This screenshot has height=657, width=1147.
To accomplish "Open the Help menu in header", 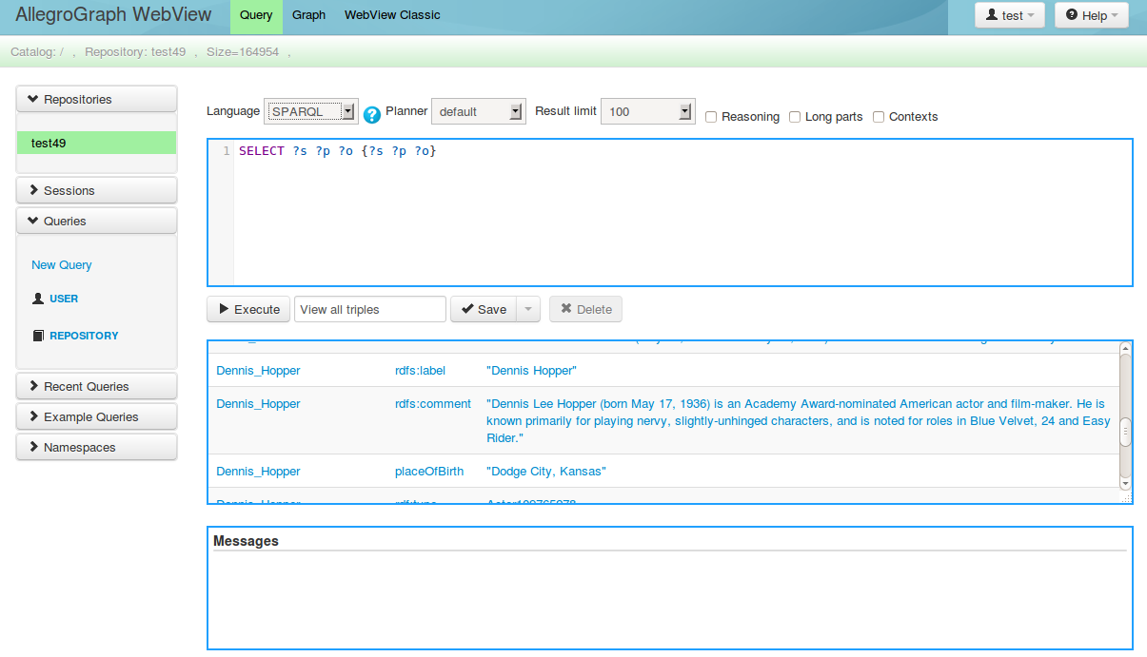I will 1091,15.
